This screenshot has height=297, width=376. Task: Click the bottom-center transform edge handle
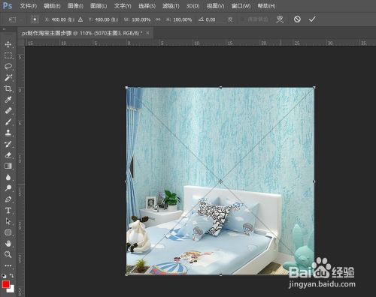coord(220,274)
